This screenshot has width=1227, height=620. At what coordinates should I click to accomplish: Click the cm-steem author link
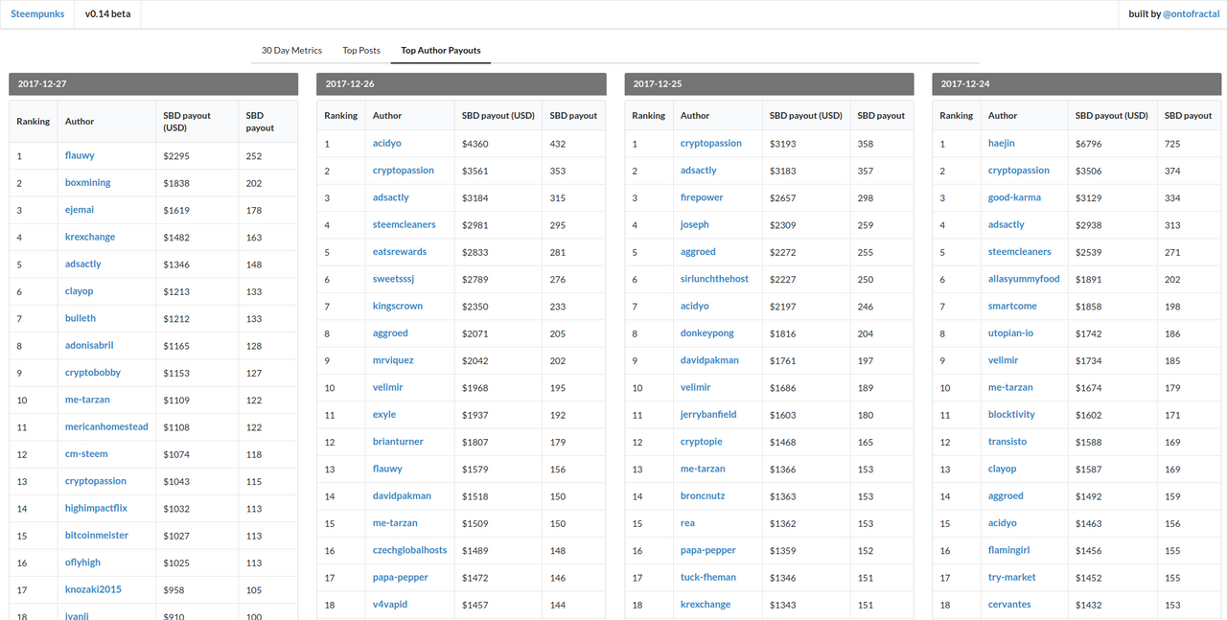86,454
